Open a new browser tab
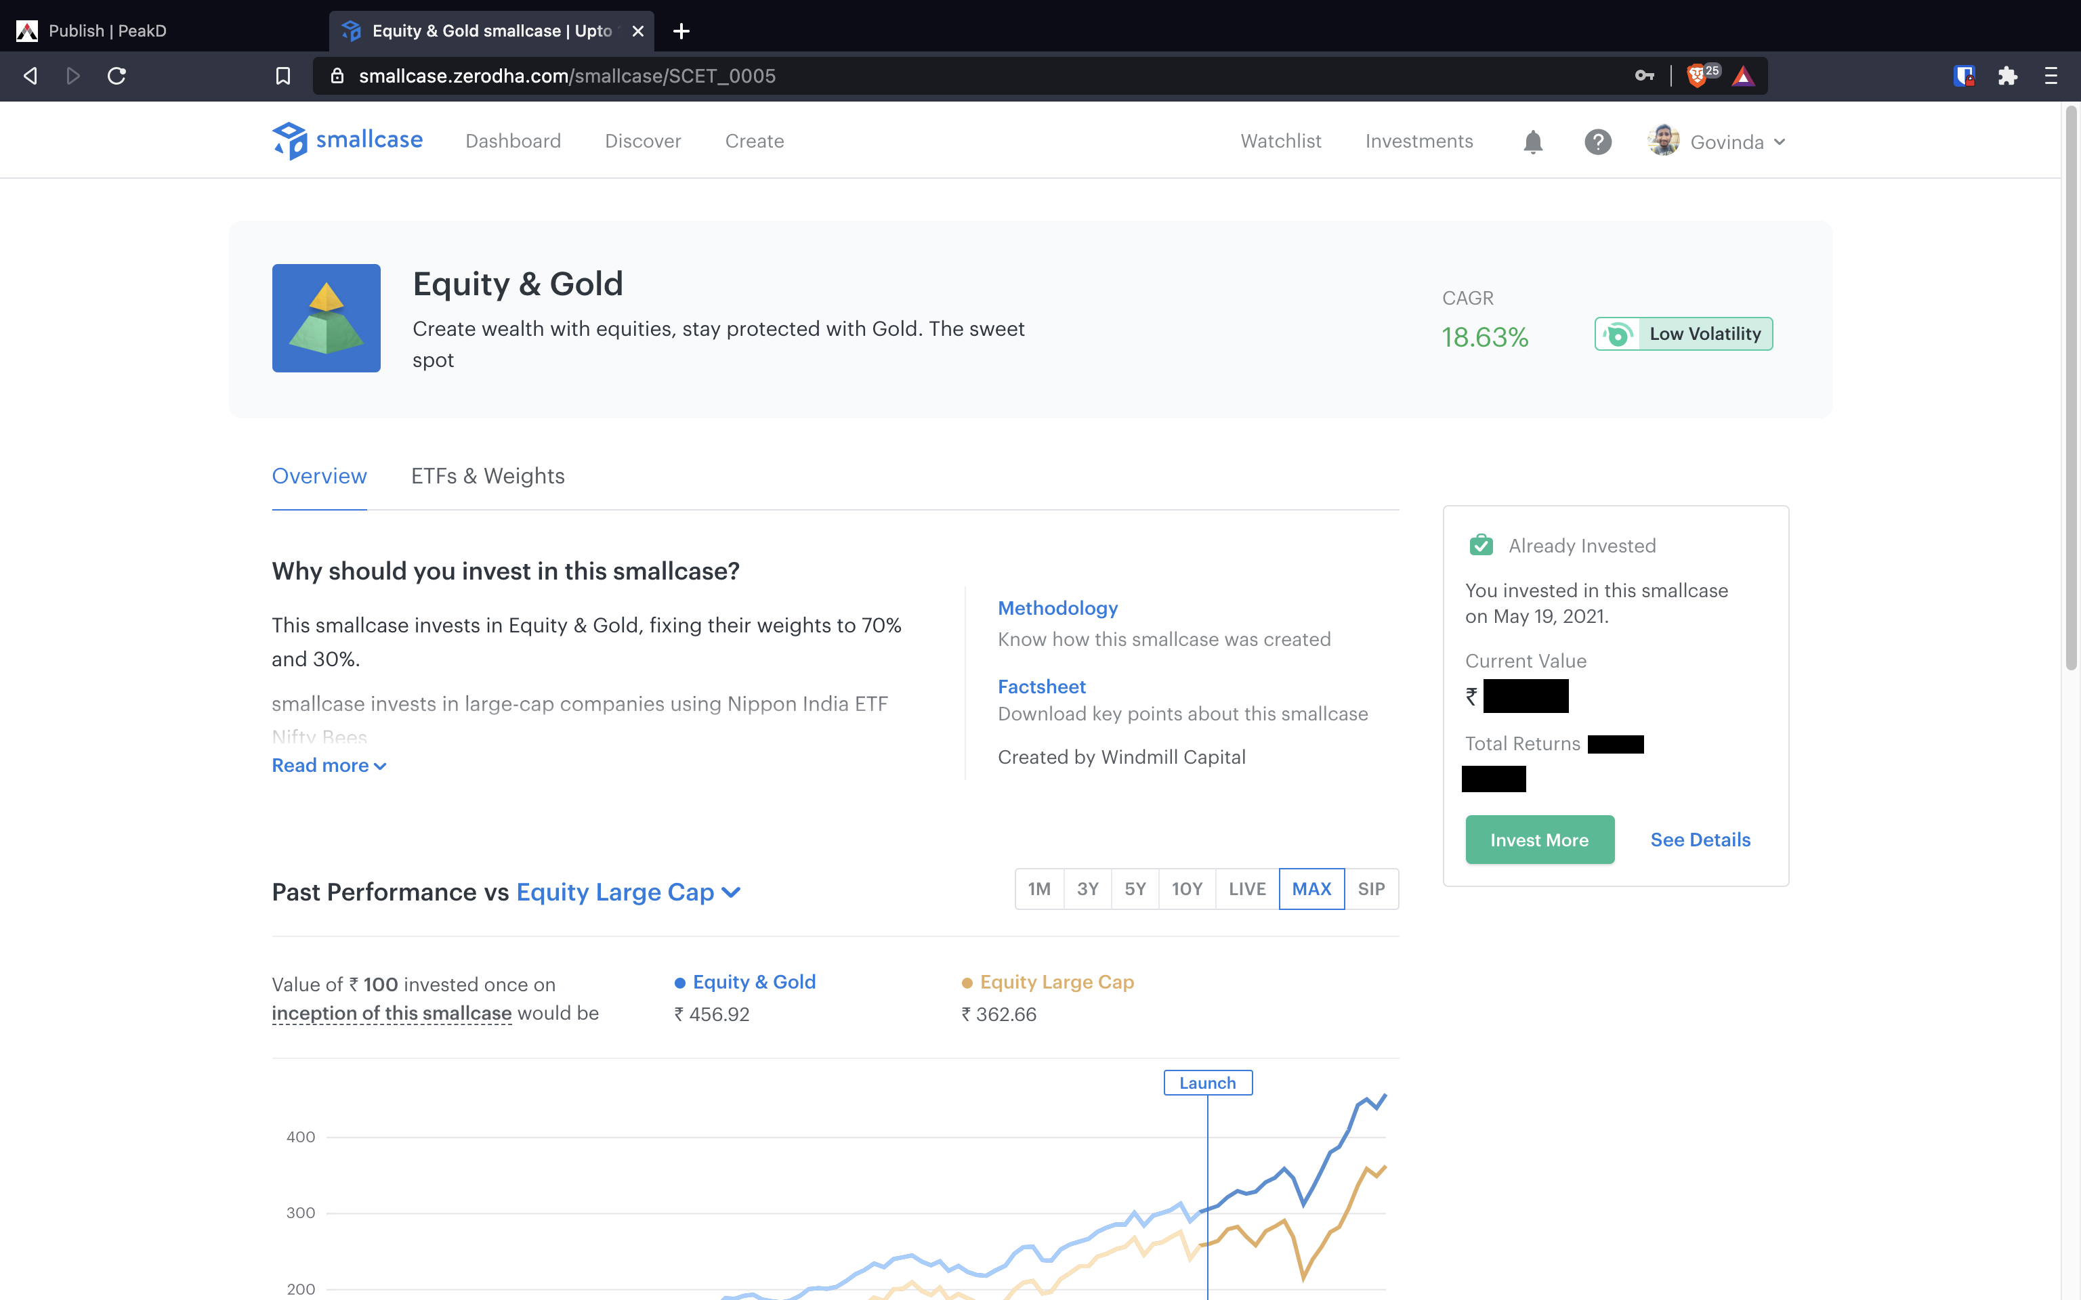 tap(681, 31)
